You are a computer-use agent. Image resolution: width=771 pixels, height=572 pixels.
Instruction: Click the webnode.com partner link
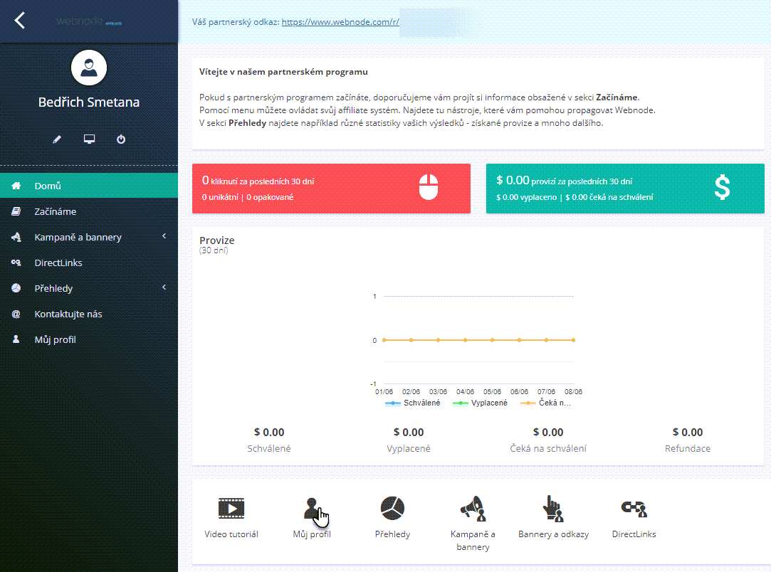pyautogui.click(x=340, y=22)
